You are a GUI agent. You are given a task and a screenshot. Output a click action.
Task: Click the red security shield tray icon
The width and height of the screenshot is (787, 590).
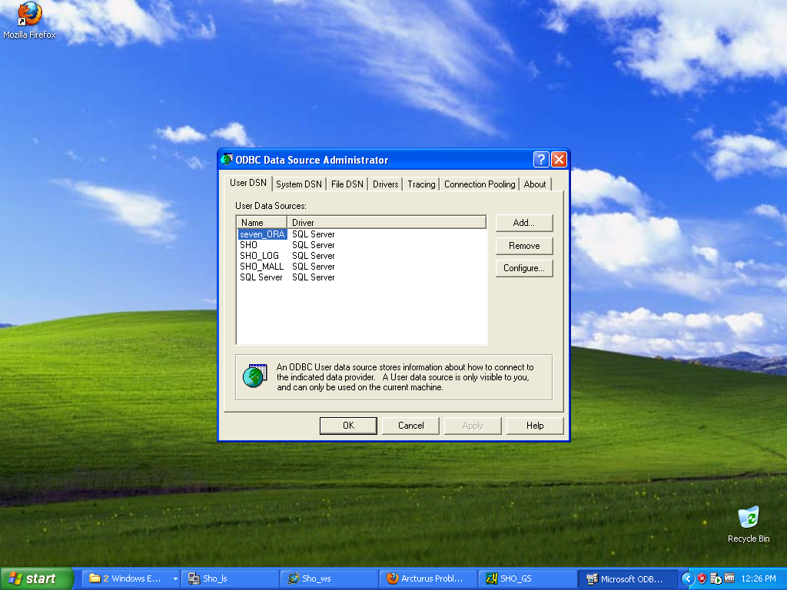702,578
